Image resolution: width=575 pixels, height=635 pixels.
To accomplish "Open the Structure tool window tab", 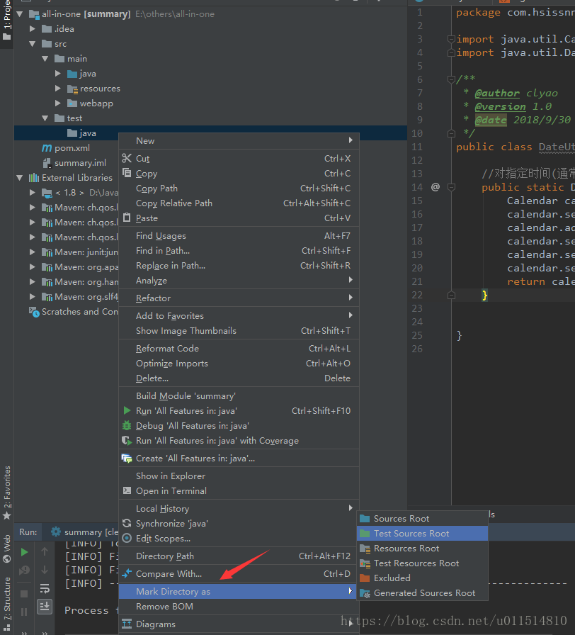I will tap(7, 603).
